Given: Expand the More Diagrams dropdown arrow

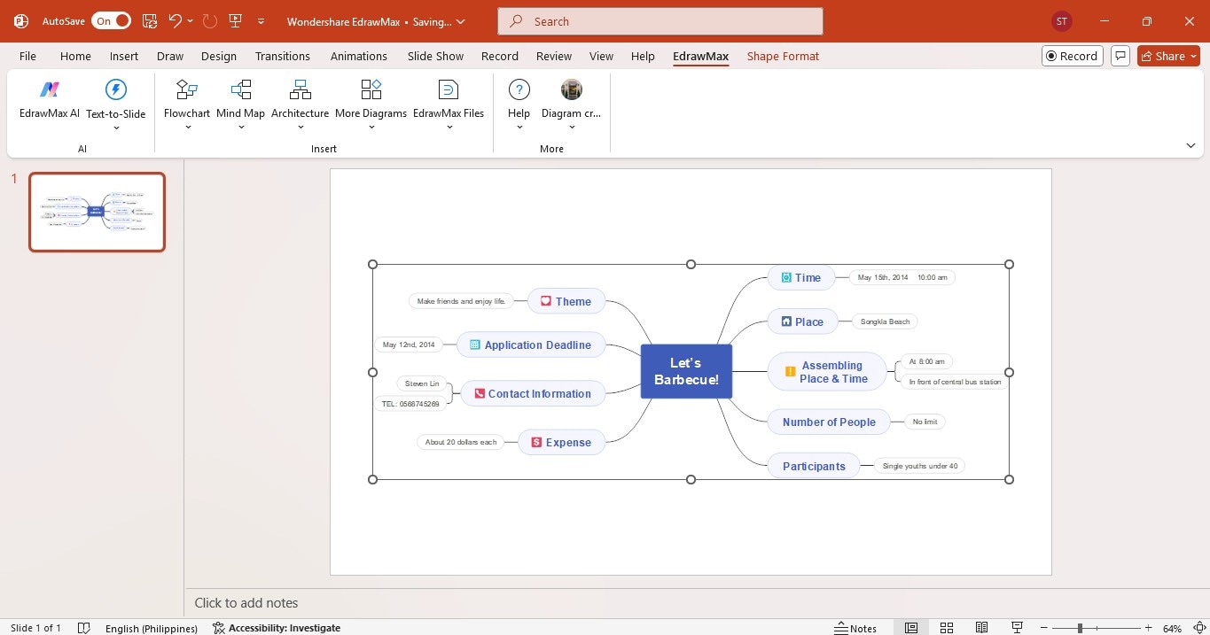Looking at the screenshot, I should point(371,127).
